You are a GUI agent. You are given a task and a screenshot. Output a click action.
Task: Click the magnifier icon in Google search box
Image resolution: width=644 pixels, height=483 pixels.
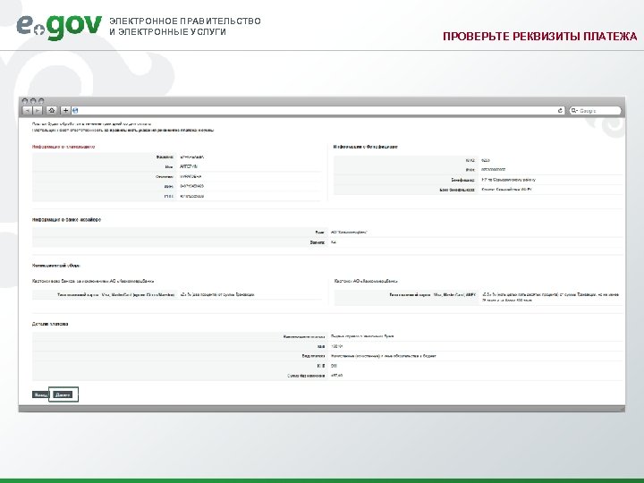pyautogui.click(x=574, y=111)
